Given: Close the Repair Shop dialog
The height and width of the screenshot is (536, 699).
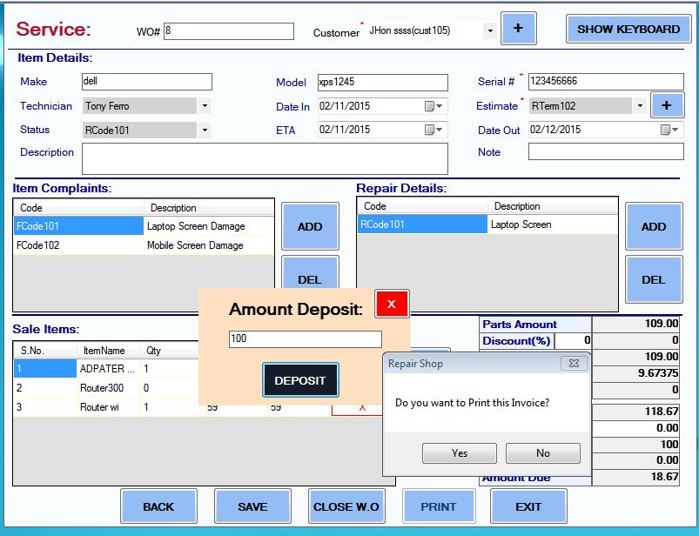Looking at the screenshot, I should (574, 363).
